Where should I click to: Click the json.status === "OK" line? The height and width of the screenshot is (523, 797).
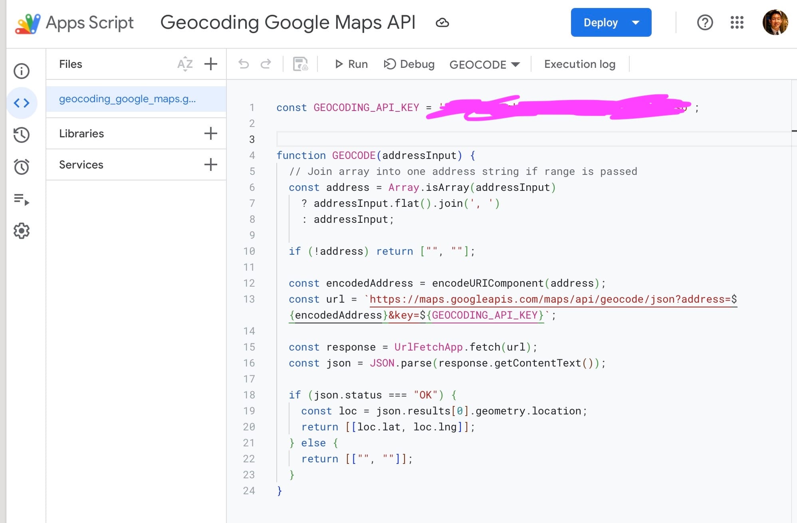[373, 395]
